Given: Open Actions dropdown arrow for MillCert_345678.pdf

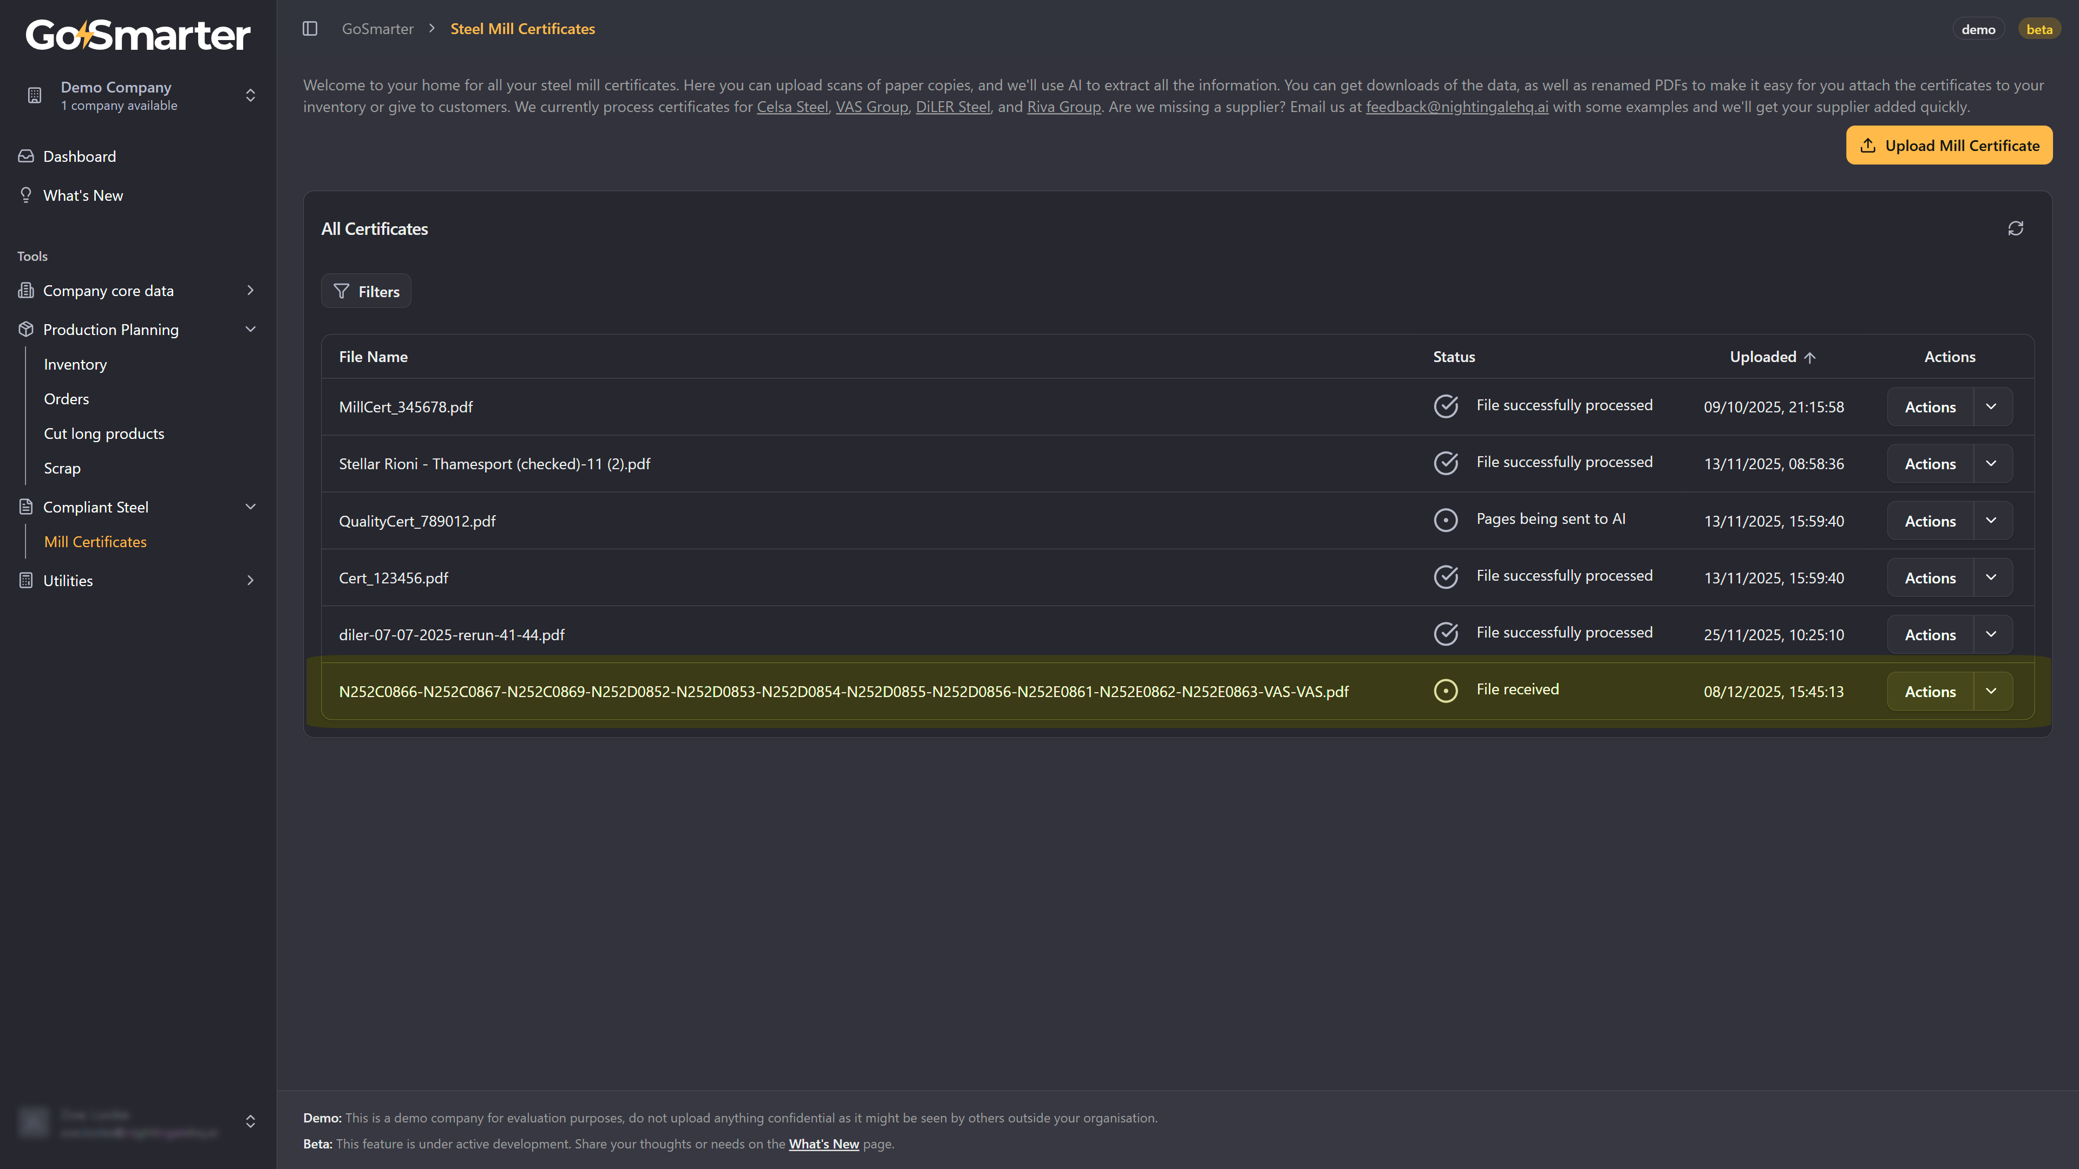Looking at the screenshot, I should pyautogui.click(x=1991, y=406).
